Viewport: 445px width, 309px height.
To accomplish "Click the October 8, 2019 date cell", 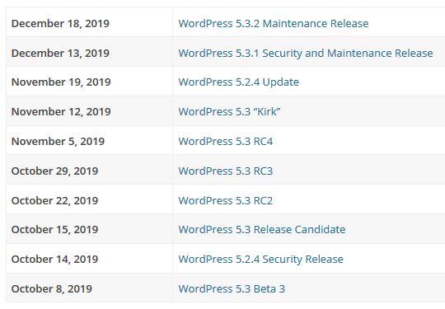I will tap(89, 288).
